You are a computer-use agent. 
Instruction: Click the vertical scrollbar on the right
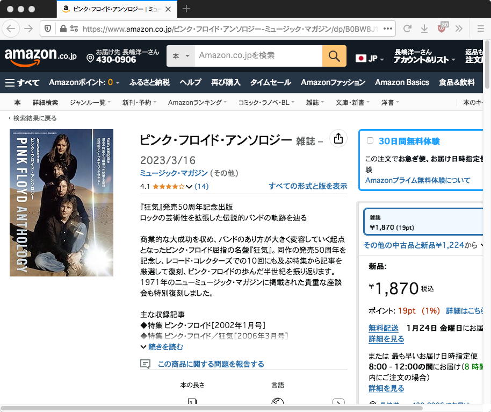tap(487, 65)
